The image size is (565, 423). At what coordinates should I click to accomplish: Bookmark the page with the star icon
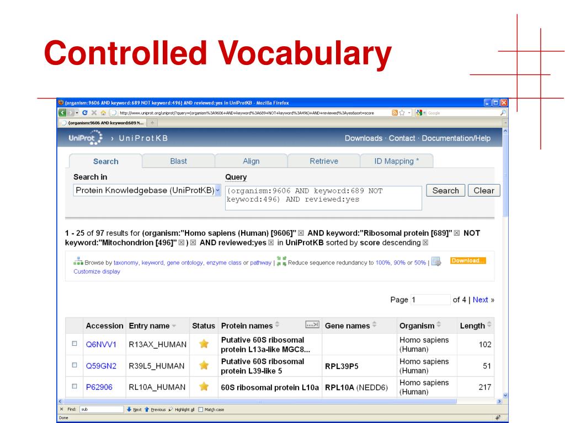[402, 113]
